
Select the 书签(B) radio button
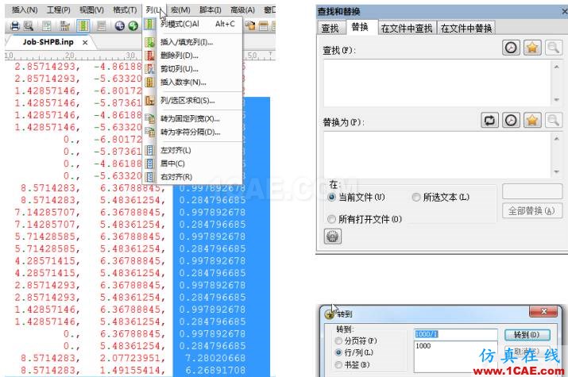pyautogui.click(x=338, y=365)
